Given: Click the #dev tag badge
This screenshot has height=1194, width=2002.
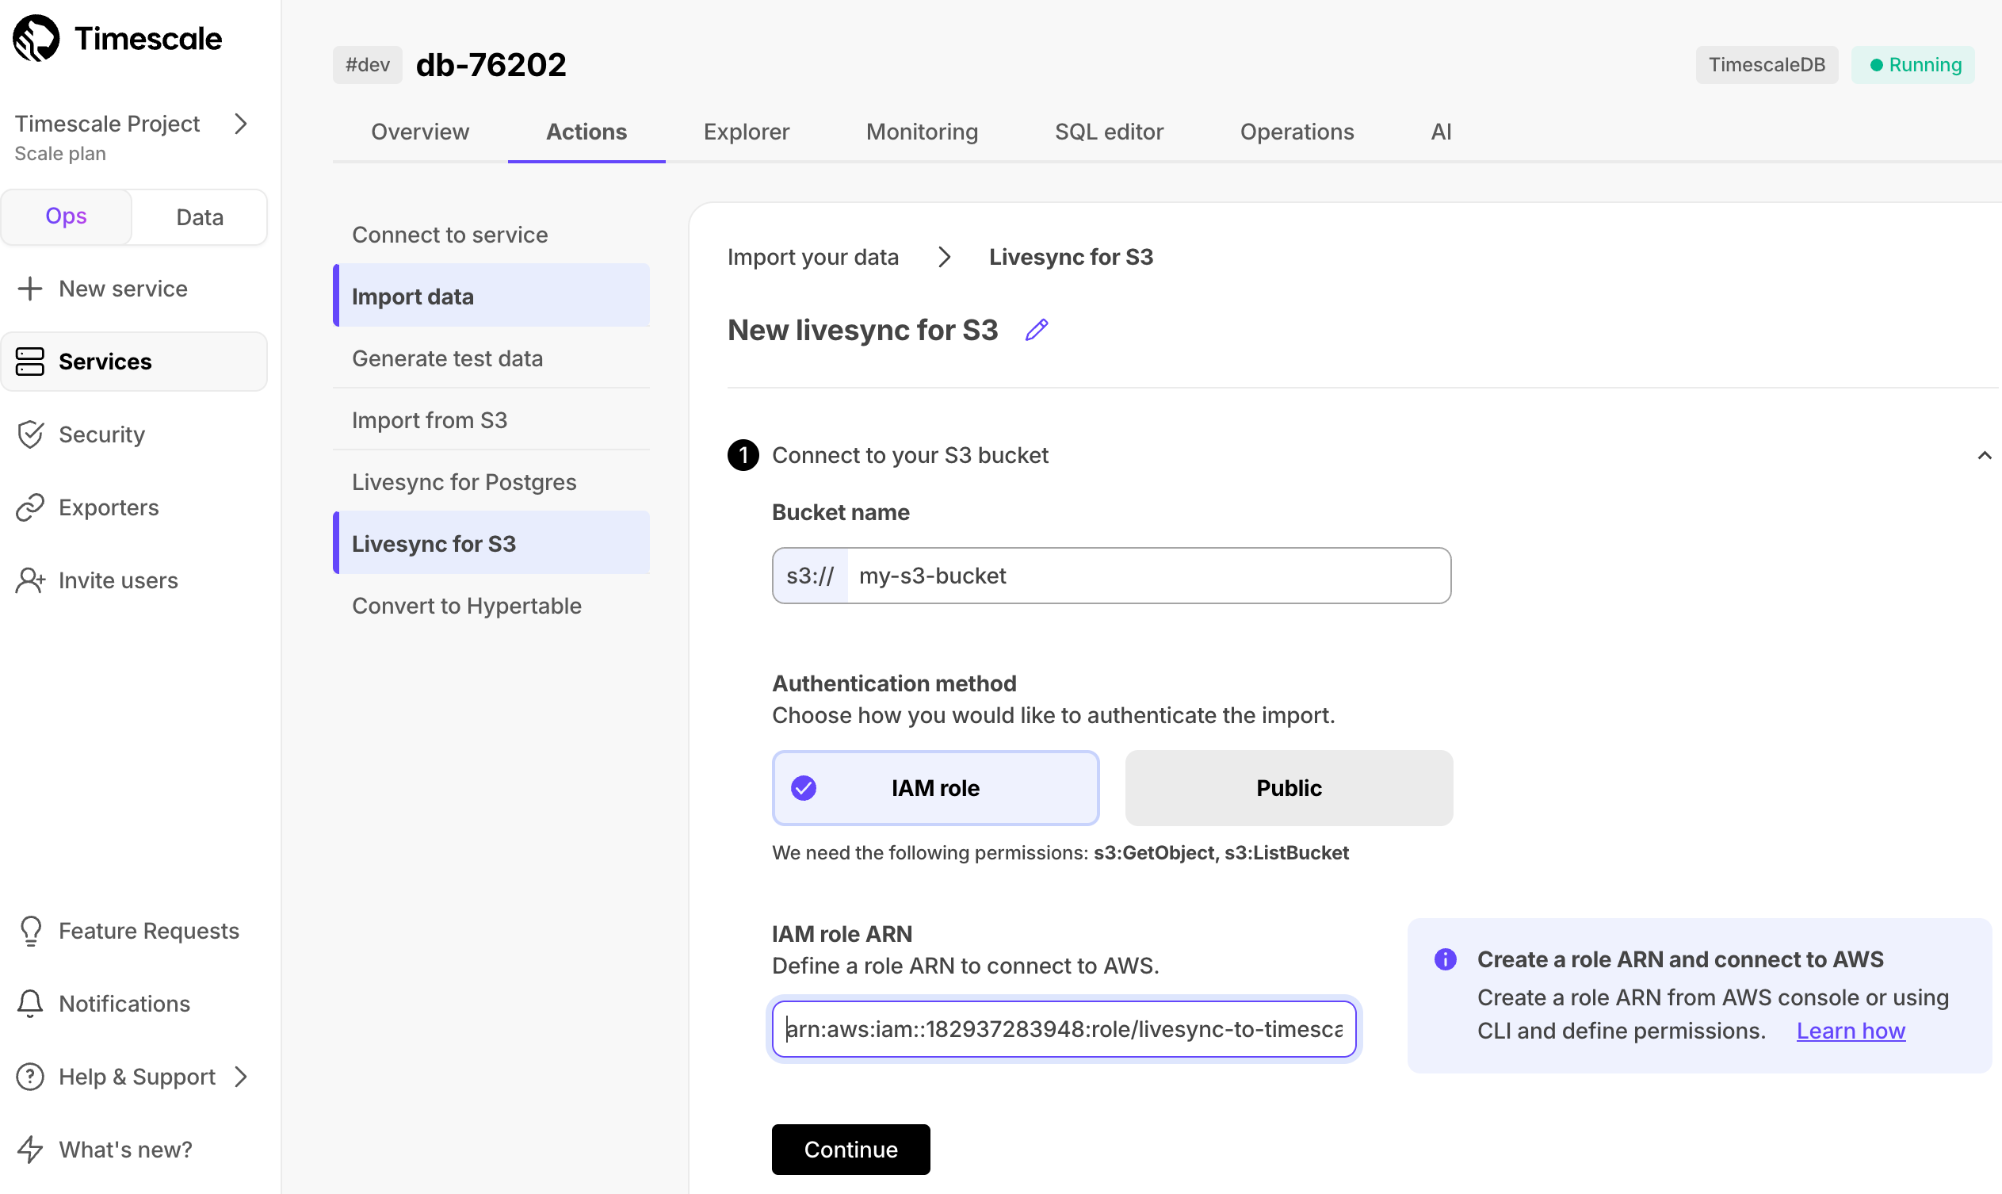Looking at the screenshot, I should [x=368, y=65].
